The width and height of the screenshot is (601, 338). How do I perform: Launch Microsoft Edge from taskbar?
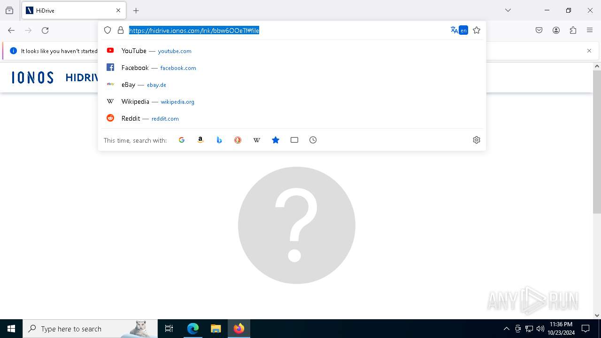point(193,329)
